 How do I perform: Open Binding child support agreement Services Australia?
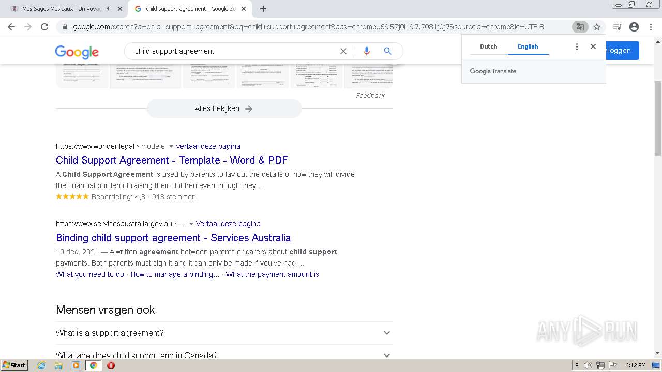(x=173, y=238)
